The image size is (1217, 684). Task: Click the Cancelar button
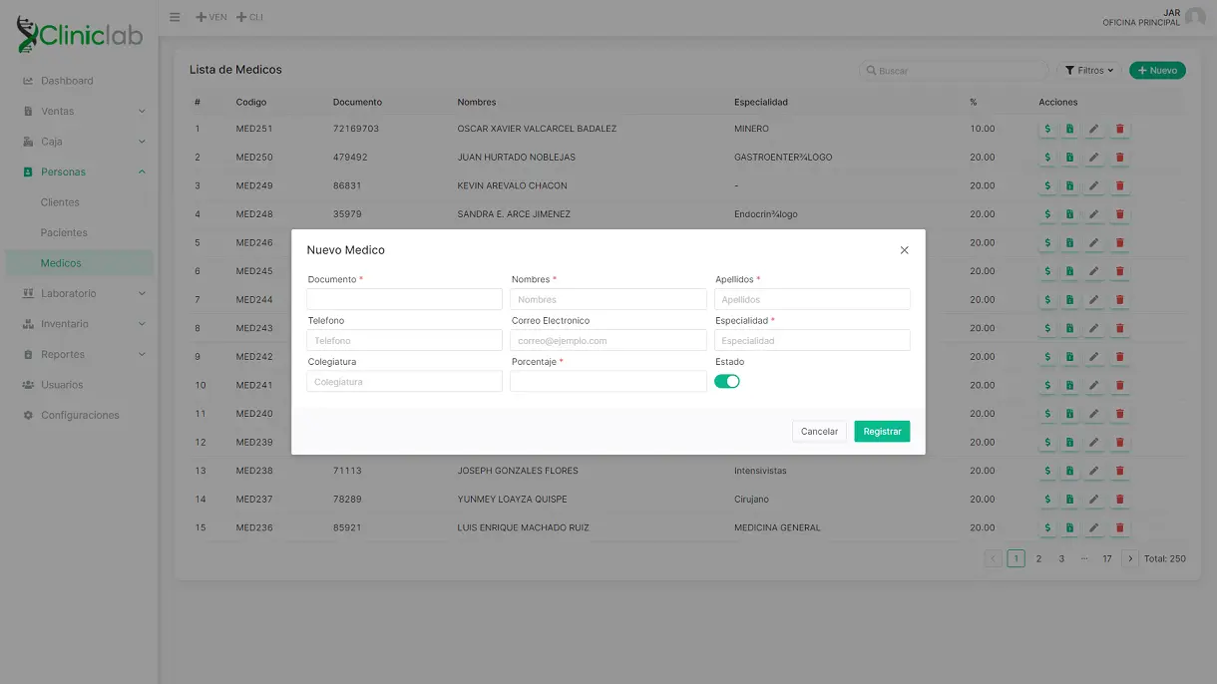(819, 432)
